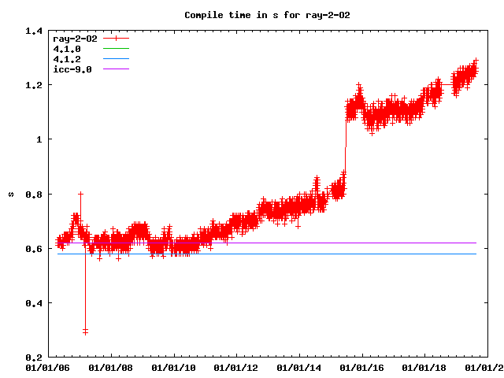Select the 01/01/12 x-axis date label
The height and width of the screenshot is (378, 504).
click(x=236, y=367)
